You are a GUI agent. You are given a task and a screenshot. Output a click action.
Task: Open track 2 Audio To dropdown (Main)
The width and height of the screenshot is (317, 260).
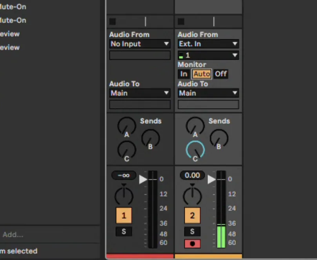pos(208,93)
